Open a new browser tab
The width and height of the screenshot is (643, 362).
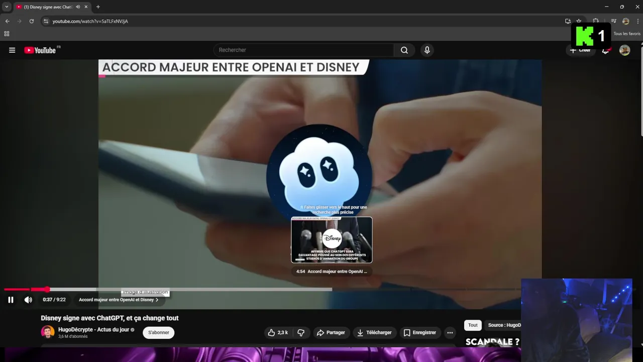point(98,7)
